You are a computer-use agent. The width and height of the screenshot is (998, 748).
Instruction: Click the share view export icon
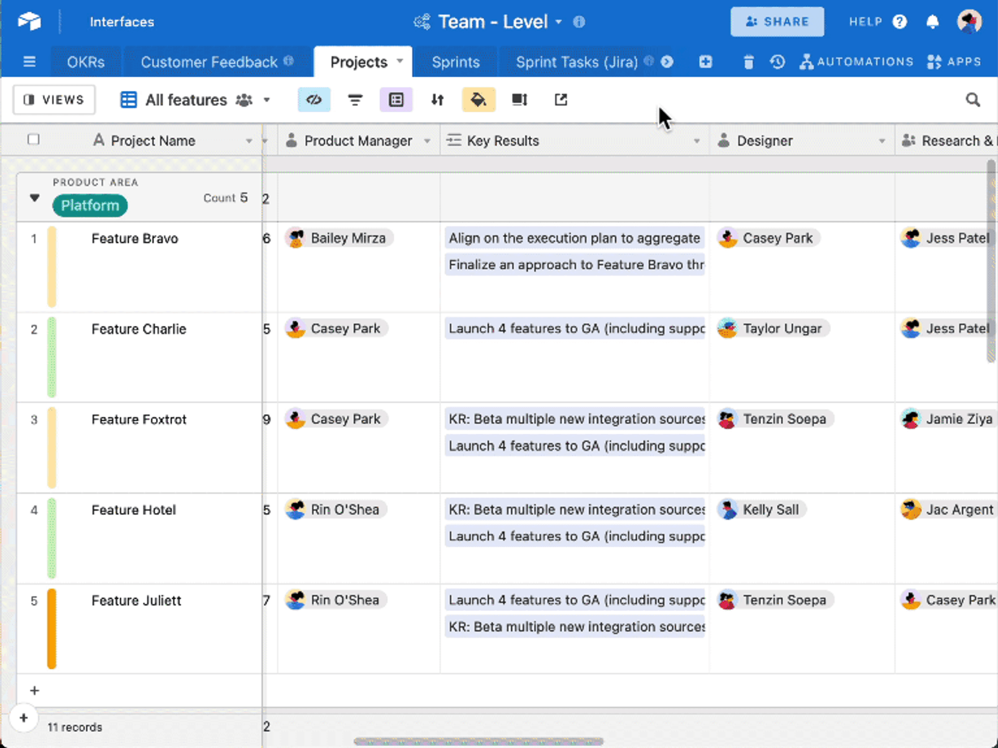pos(561,100)
